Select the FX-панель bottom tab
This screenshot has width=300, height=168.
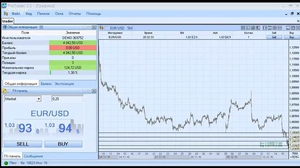[x=12, y=156]
